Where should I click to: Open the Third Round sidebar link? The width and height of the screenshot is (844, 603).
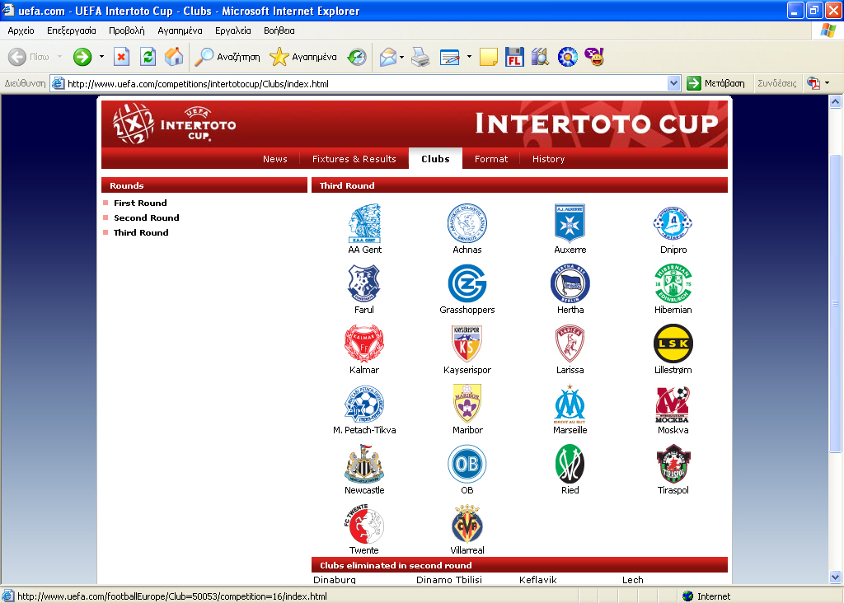pyautogui.click(x=141, y=232)
